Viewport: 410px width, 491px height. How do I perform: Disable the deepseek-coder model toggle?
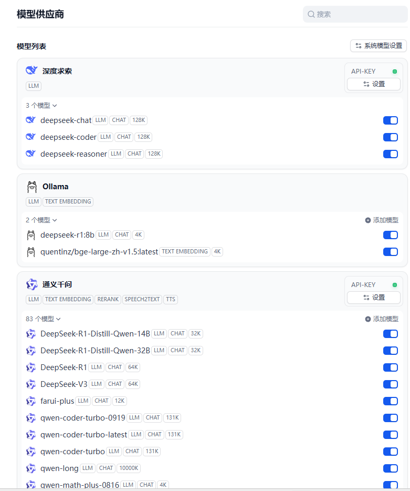[390, 137]
